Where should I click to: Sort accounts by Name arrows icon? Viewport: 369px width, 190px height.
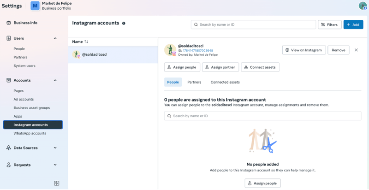coord(86,42)
